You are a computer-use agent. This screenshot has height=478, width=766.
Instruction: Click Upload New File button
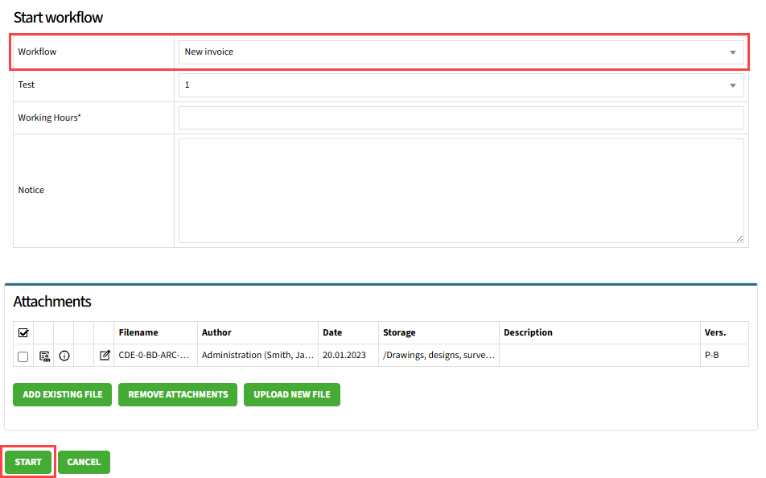tap(292, 394)
